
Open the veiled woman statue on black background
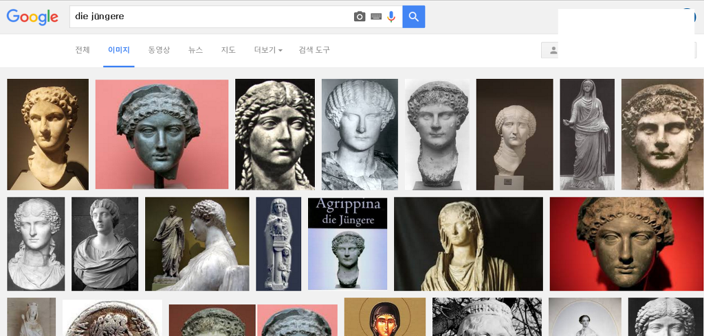(468, 243)
